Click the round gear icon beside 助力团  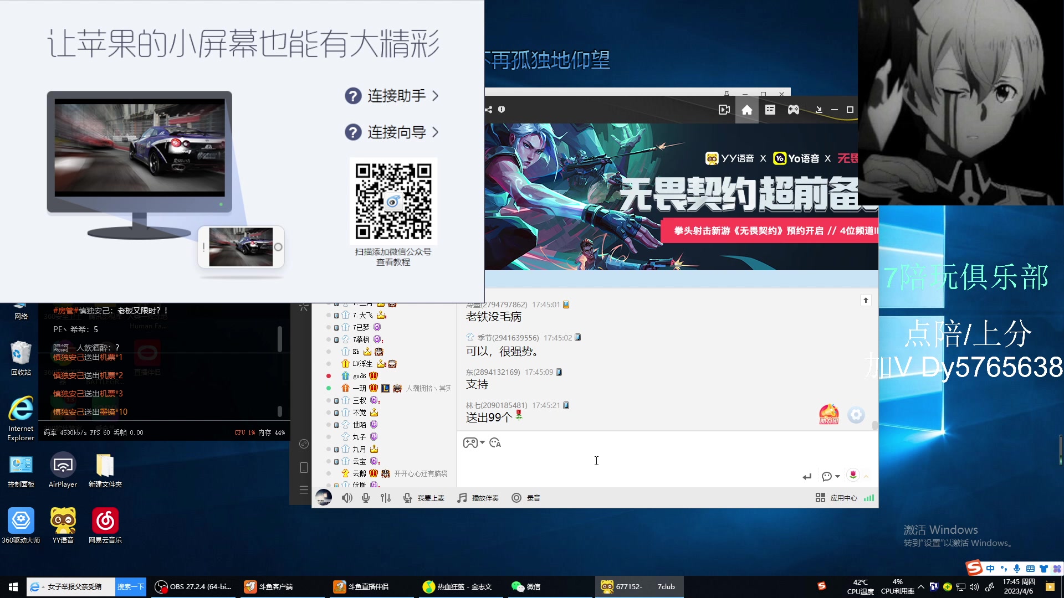(x=856, y=415)
